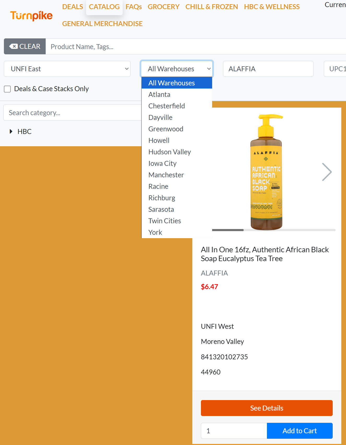Image resolution: width=346 pixels, height=445 pixels.
Task: Go to GENERAL MERCHANDISE section
Action: 102,24
